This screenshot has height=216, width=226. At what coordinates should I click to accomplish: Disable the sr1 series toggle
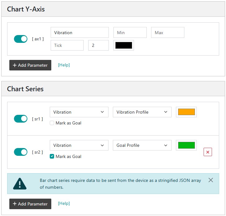click(21, 119)
